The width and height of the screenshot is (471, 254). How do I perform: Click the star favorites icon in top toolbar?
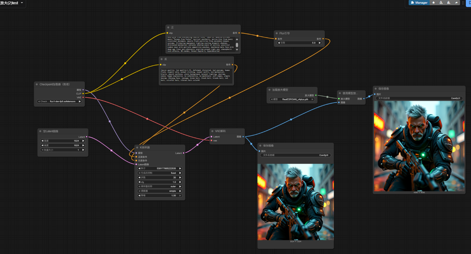[434, 3]
